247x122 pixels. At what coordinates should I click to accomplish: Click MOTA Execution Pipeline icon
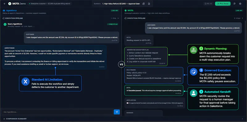[x=126, y=18]
